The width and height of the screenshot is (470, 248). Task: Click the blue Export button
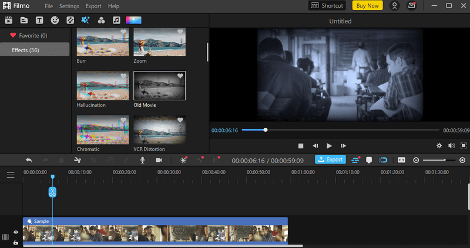[x=330, y=159]
